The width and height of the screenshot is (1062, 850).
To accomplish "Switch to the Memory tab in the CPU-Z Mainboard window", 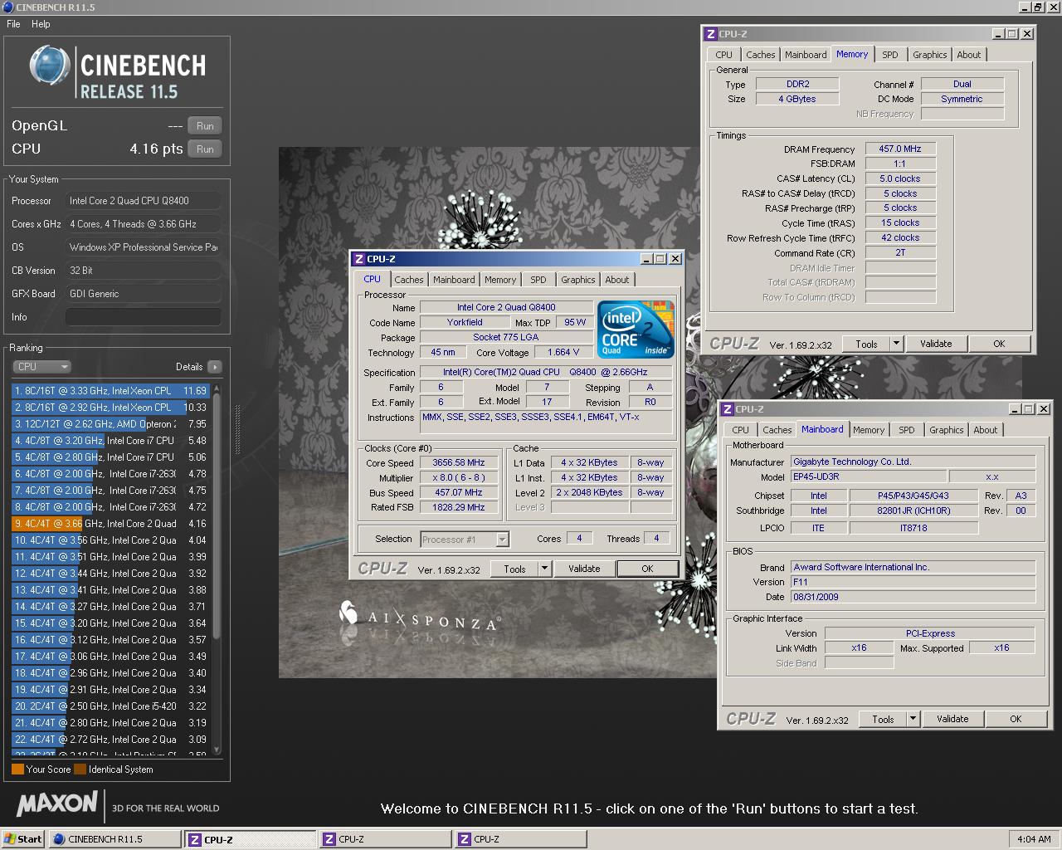I will tap(869, 430).
